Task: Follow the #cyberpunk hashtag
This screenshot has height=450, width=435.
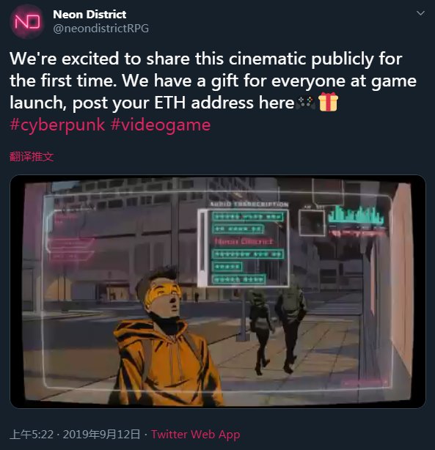Action: tap(57, 125)
